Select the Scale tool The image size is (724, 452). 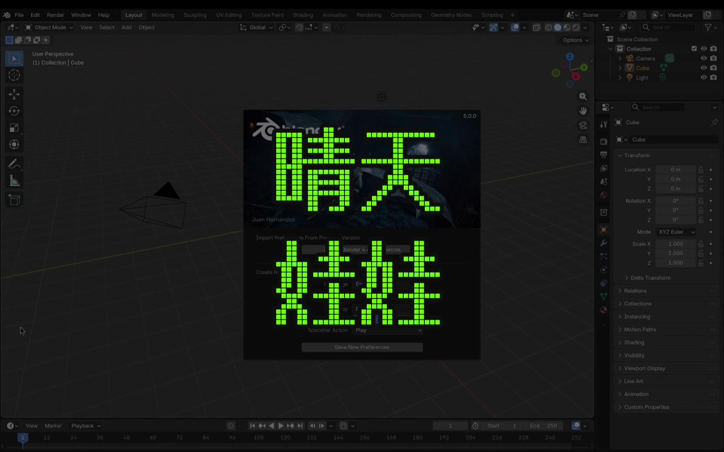coord(14,128)
